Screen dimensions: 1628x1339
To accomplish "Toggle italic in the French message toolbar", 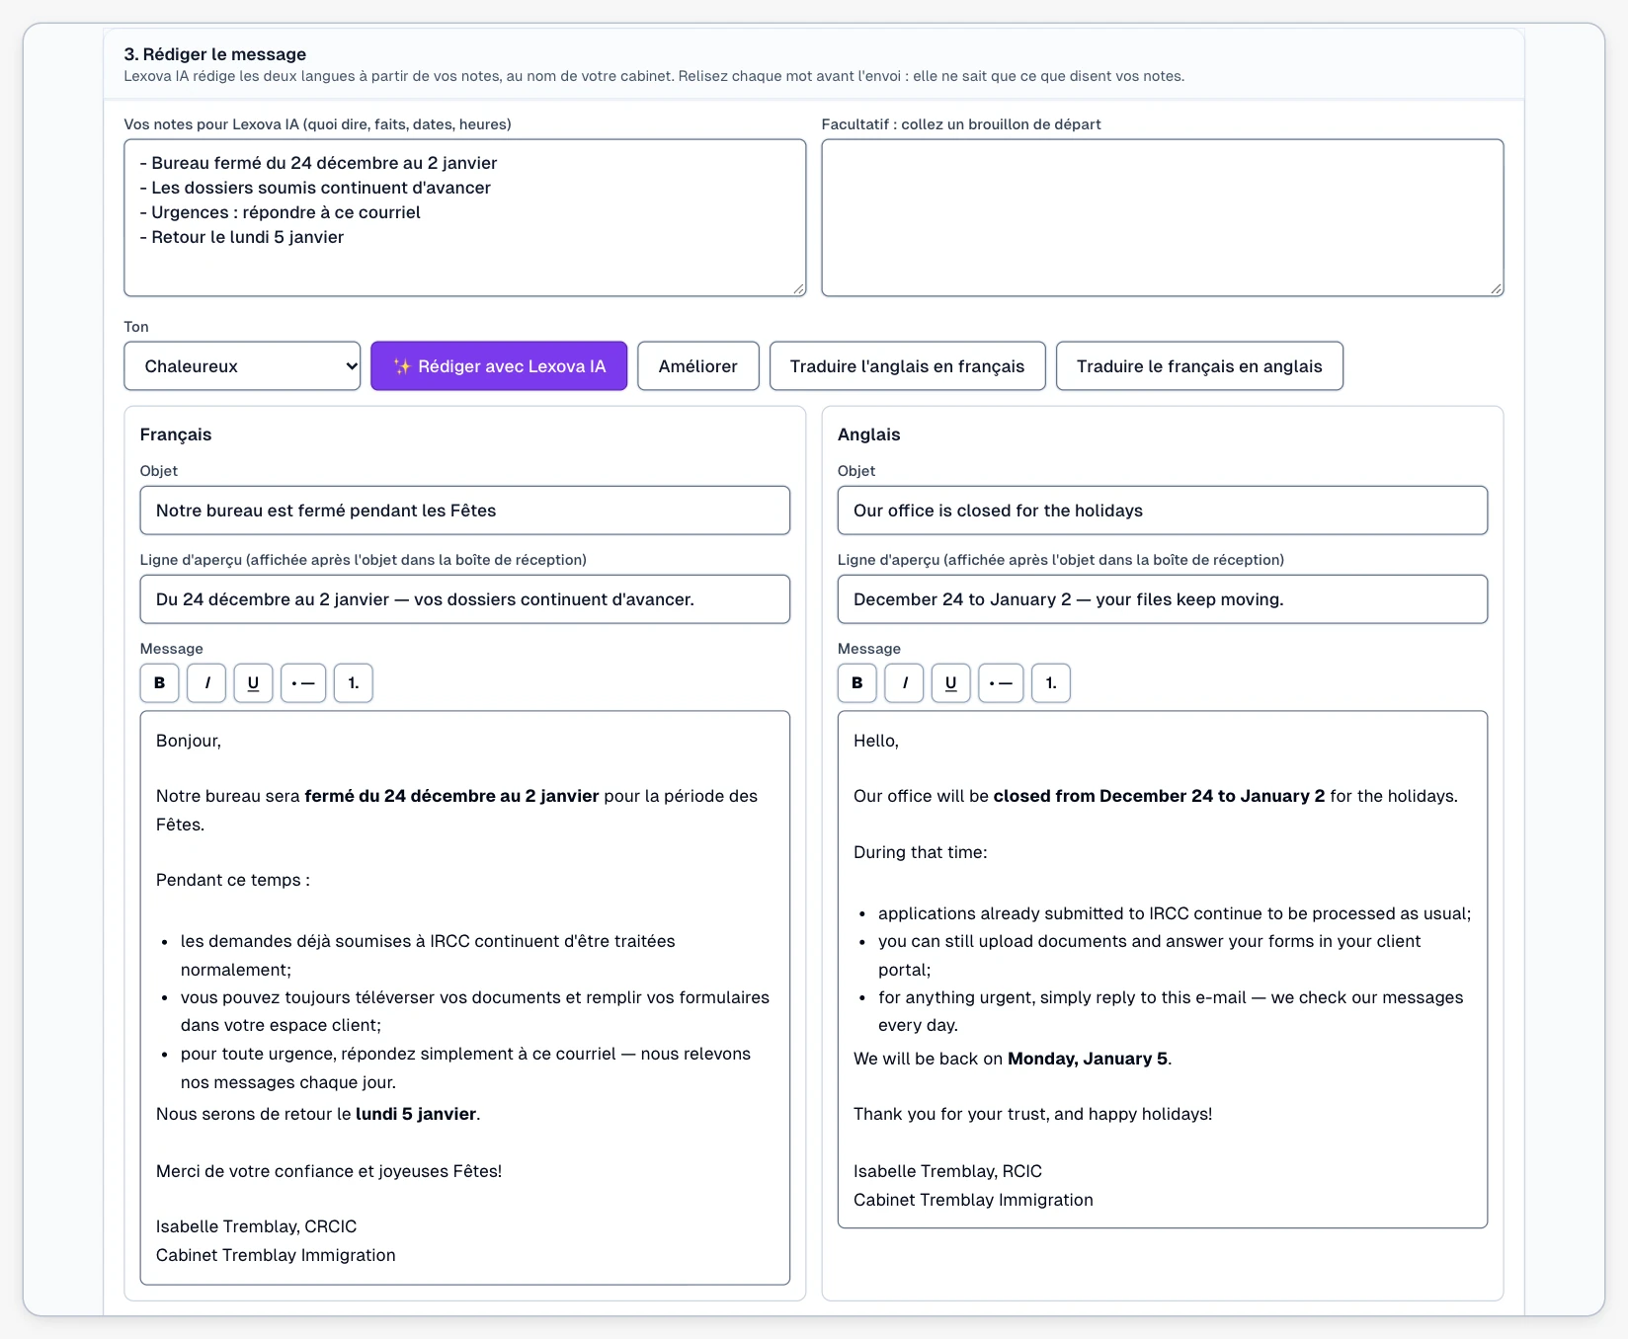I will pos(206,682).
